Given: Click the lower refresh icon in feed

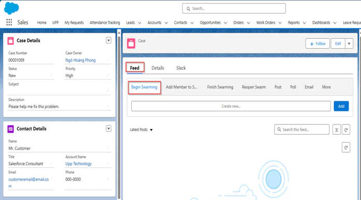Looking at the screenshot, I should (x=346, y=148).
